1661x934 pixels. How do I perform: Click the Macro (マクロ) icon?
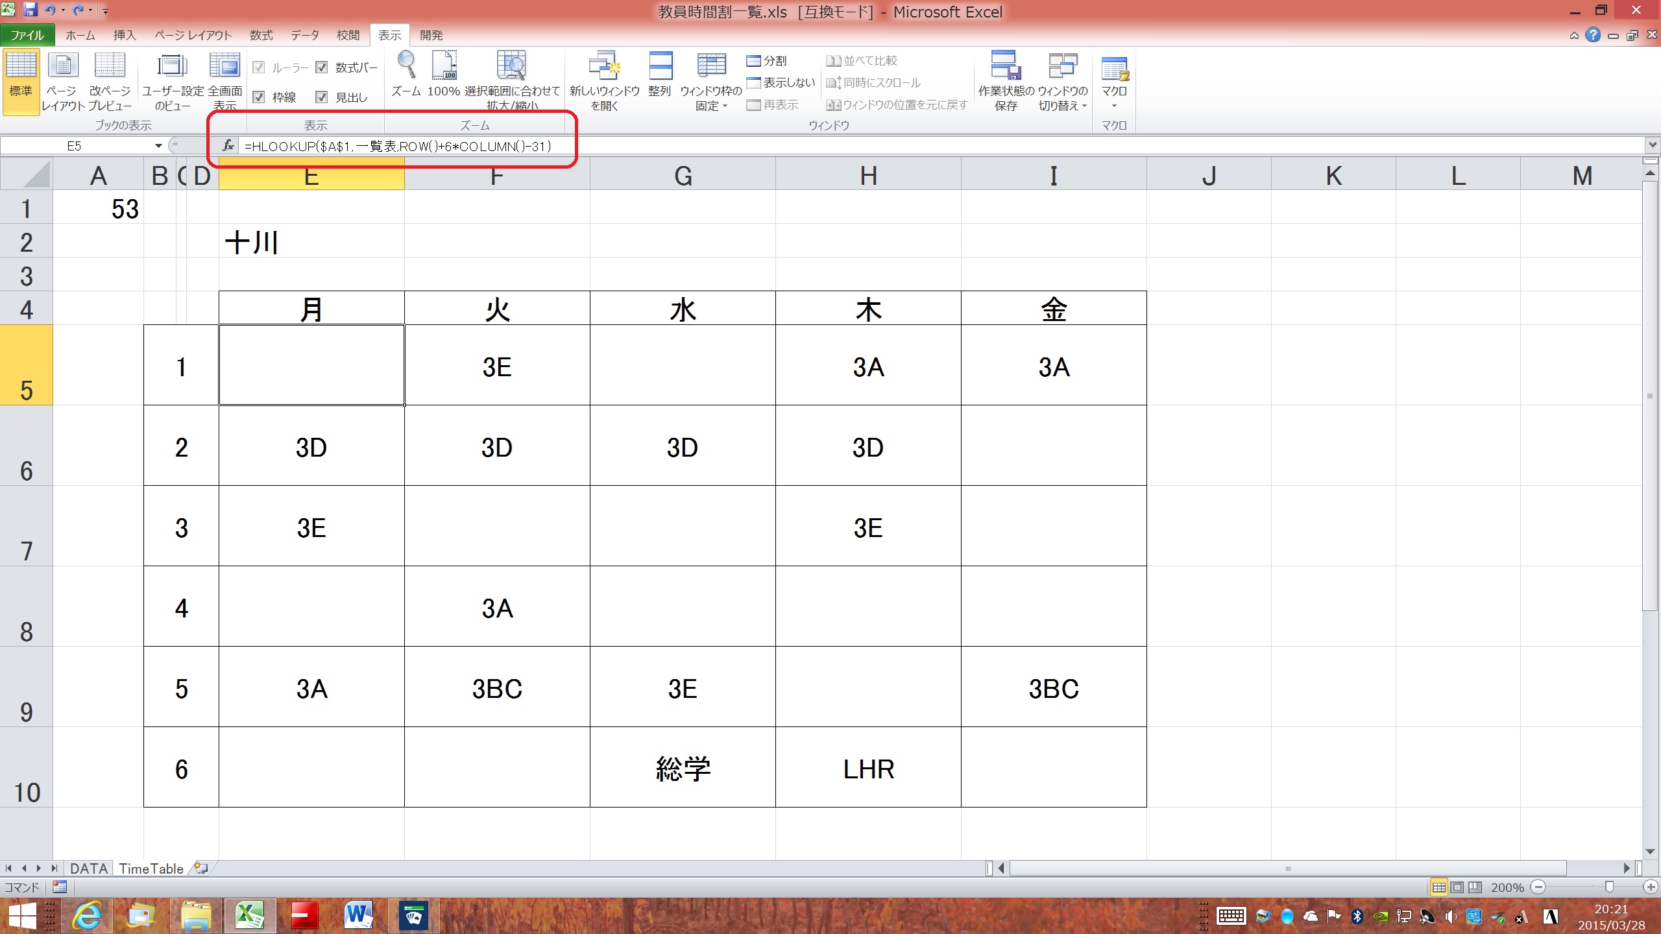click(1114, 69)
